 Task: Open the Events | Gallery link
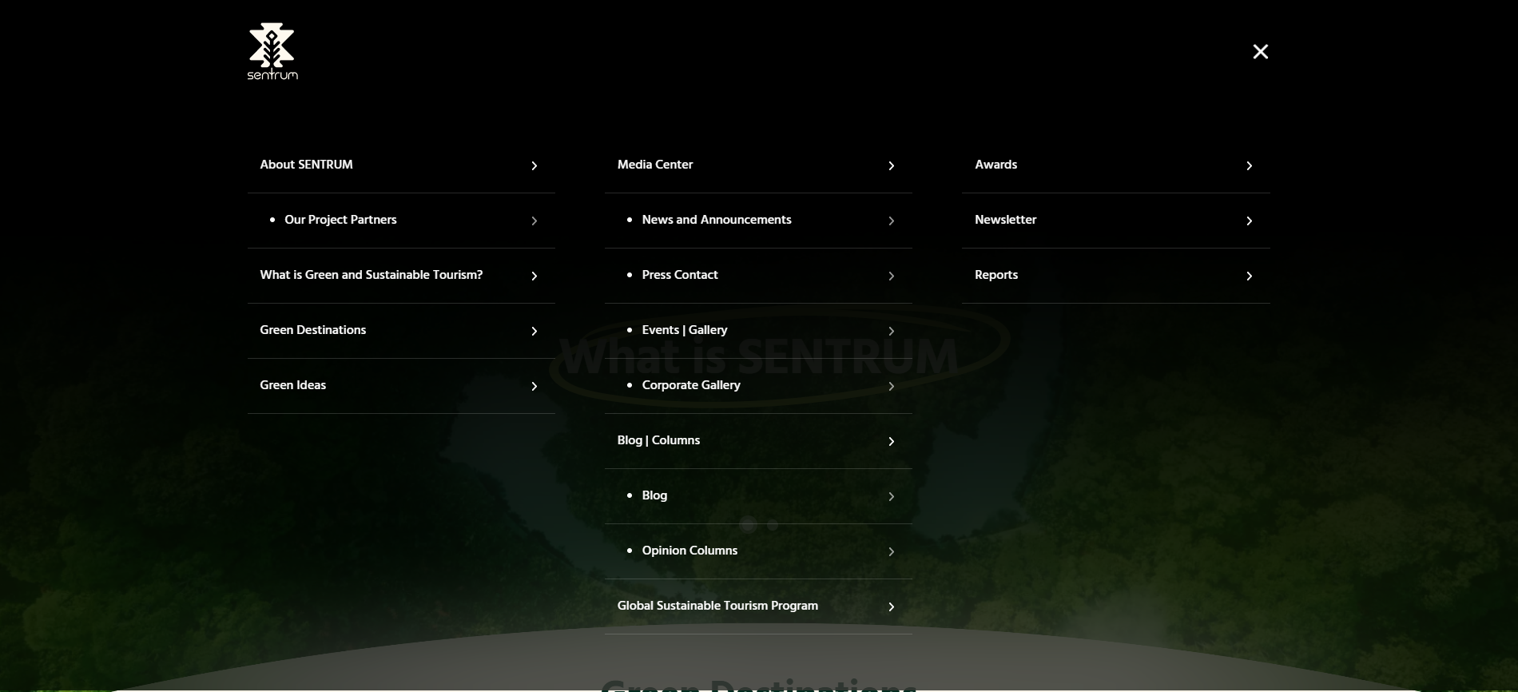pyautogui.click(x=685, y=330)
